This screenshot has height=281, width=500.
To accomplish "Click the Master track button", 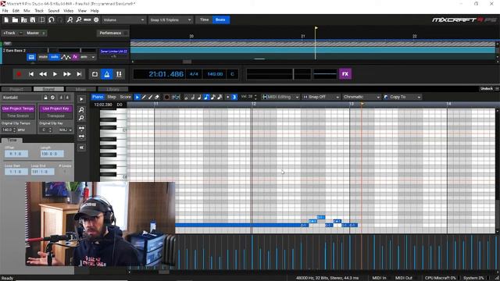I will click(33, 33).
